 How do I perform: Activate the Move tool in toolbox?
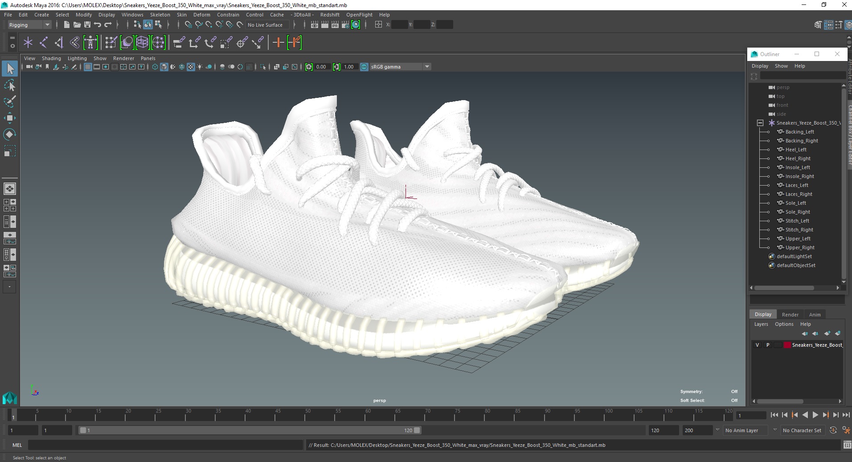[x=10, y=118]
